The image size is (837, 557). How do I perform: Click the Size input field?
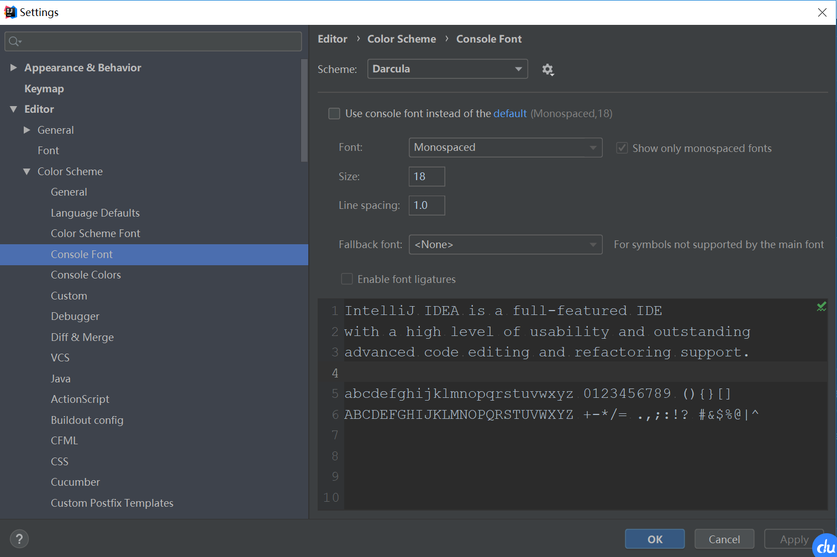pos(427,177)
